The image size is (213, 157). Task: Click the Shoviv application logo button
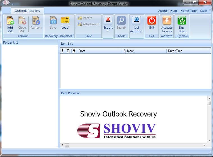6,2
